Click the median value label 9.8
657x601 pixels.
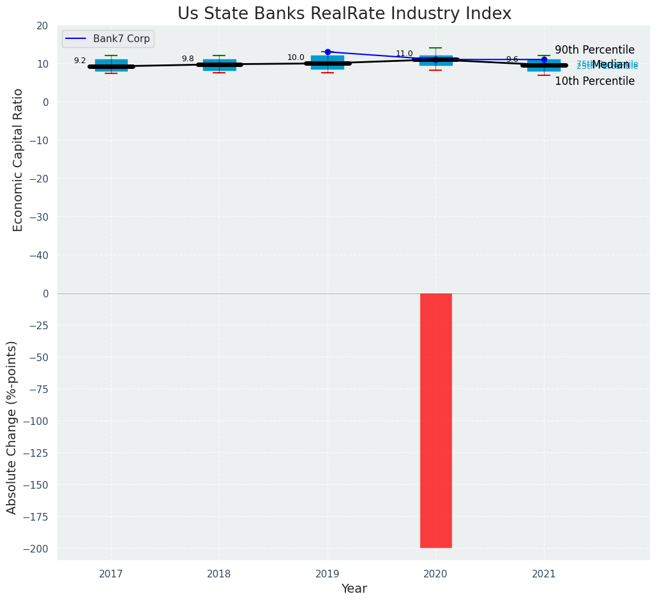coord(188,59)
